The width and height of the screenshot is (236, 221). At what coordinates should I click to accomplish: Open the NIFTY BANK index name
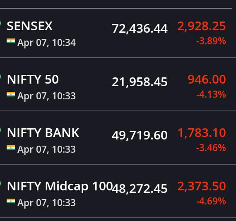(43, 133)
